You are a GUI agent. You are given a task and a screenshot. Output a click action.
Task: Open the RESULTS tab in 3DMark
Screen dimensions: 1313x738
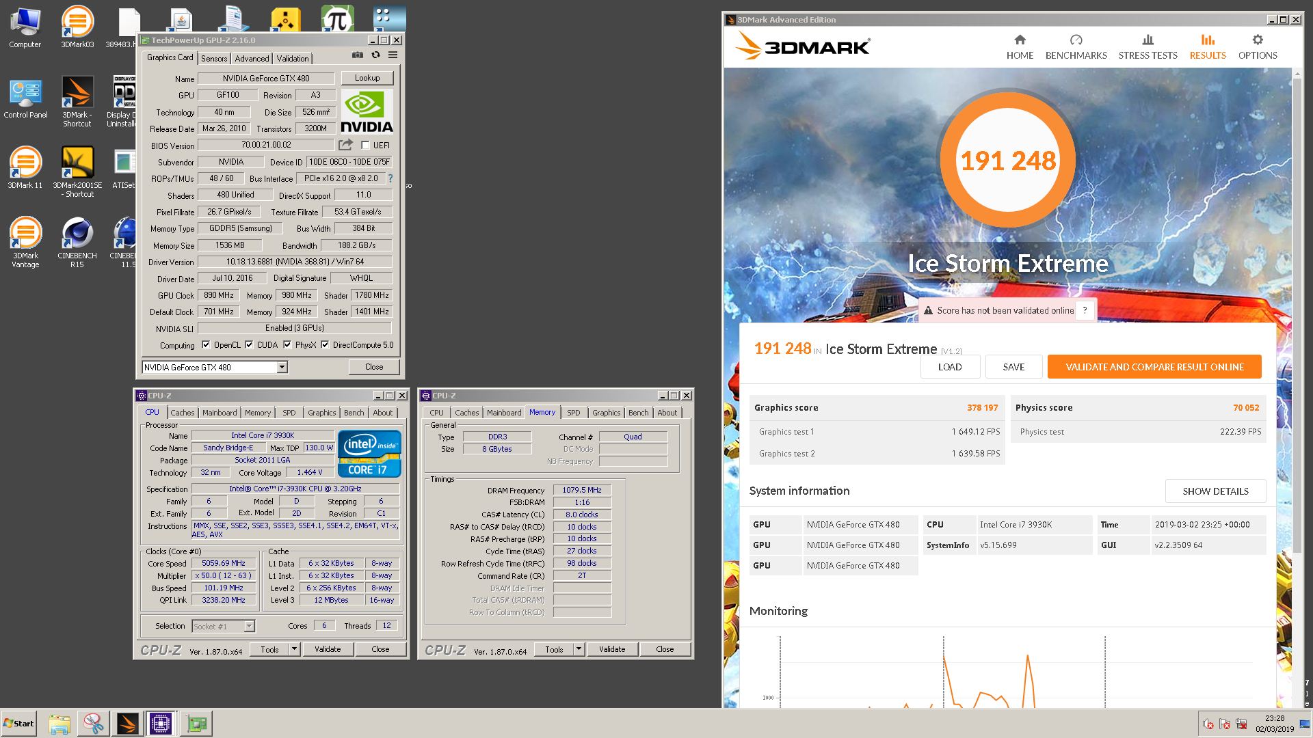point(1208,47)
